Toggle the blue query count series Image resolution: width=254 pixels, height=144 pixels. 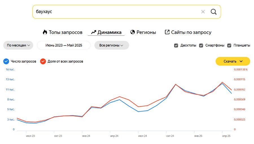point(6,61)
